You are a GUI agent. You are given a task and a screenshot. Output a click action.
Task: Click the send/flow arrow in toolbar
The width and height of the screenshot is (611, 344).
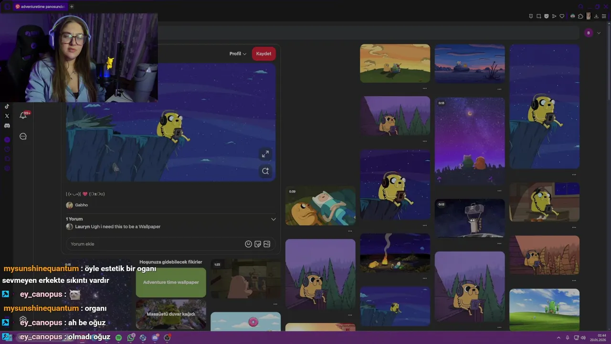(x=554, y=16)
